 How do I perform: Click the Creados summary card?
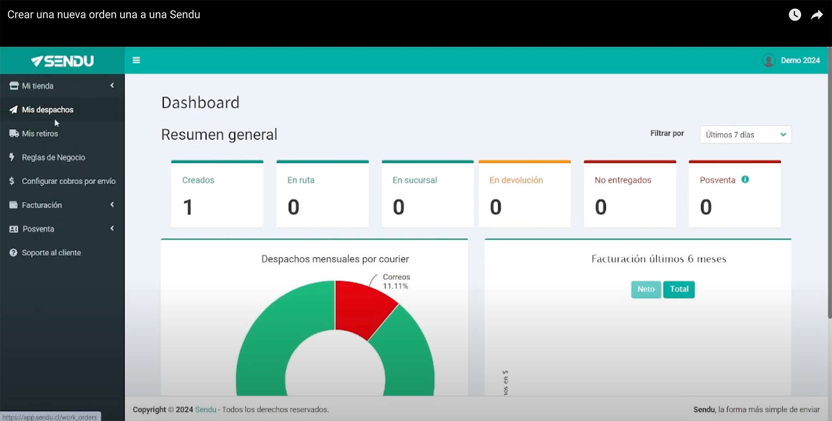217,194
